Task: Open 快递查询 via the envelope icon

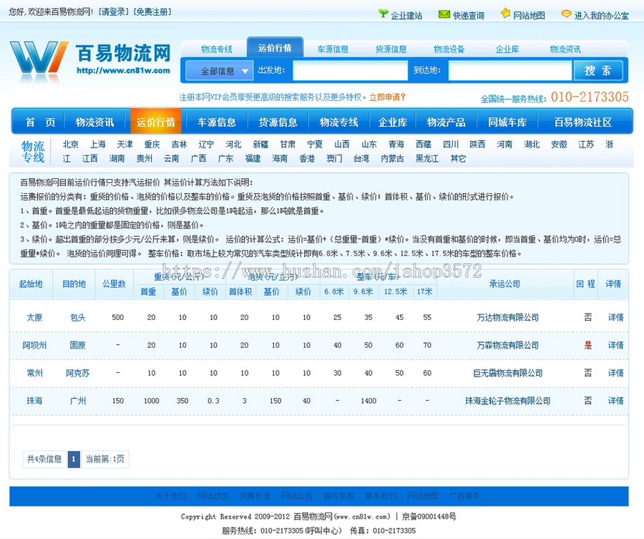Action: click(446, 14)
